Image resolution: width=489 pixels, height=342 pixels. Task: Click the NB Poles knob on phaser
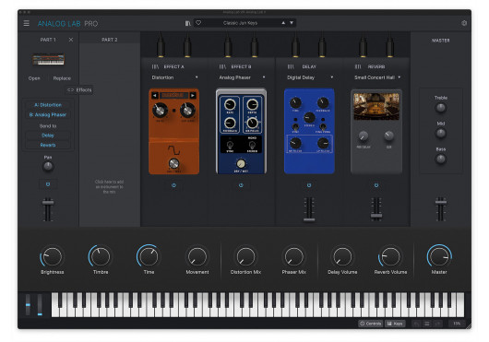[x=252, y=124]
